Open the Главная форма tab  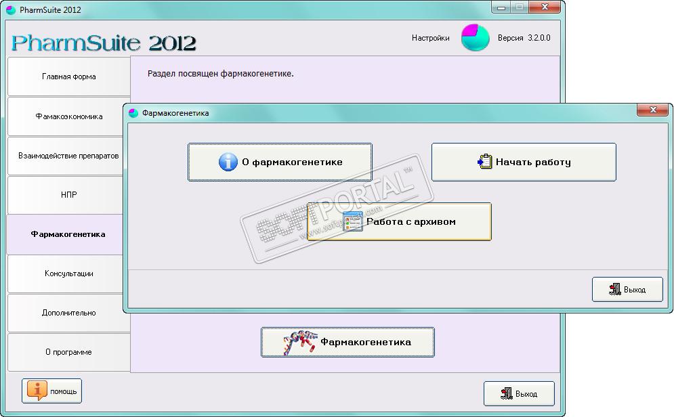[x=69, y=76]
